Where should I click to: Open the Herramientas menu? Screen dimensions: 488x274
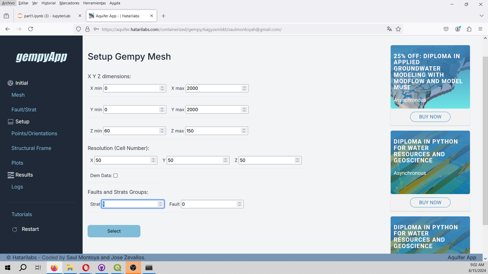coord(94,3)
